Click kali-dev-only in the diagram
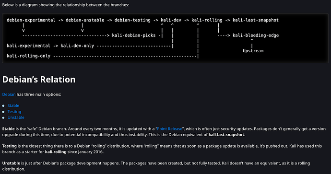The image size is (331, 174). click(x=77, y=46)
